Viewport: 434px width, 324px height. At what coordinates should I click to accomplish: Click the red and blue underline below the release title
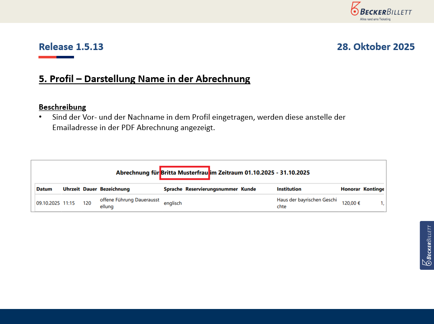[x=56, y=57]
